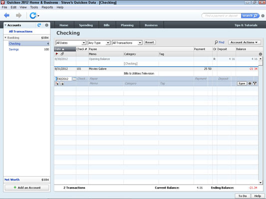Click Find with magnifier icon

point(220,42)
